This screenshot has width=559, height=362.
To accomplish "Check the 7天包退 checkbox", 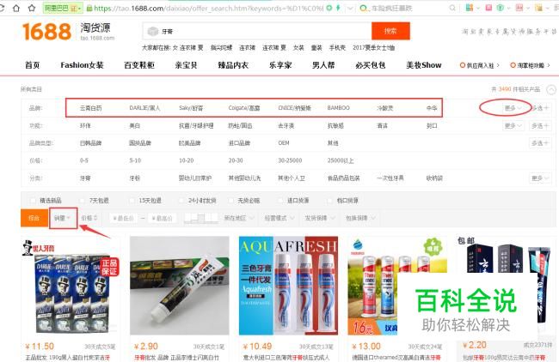I will point(82,201).
